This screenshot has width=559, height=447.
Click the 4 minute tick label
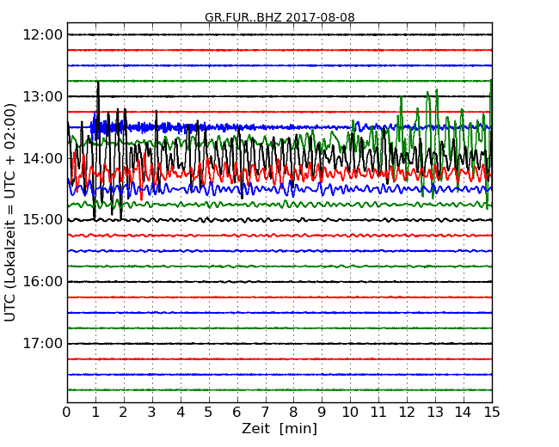pyautogui.click(x=181, y=412)
